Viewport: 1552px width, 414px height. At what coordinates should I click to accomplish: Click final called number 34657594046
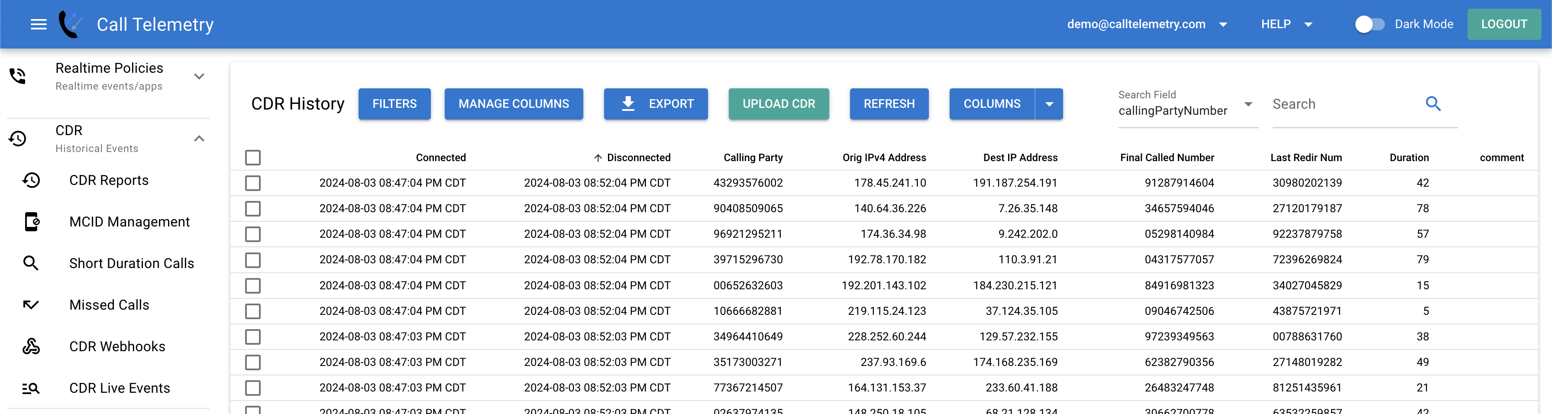pos(1180,208)
